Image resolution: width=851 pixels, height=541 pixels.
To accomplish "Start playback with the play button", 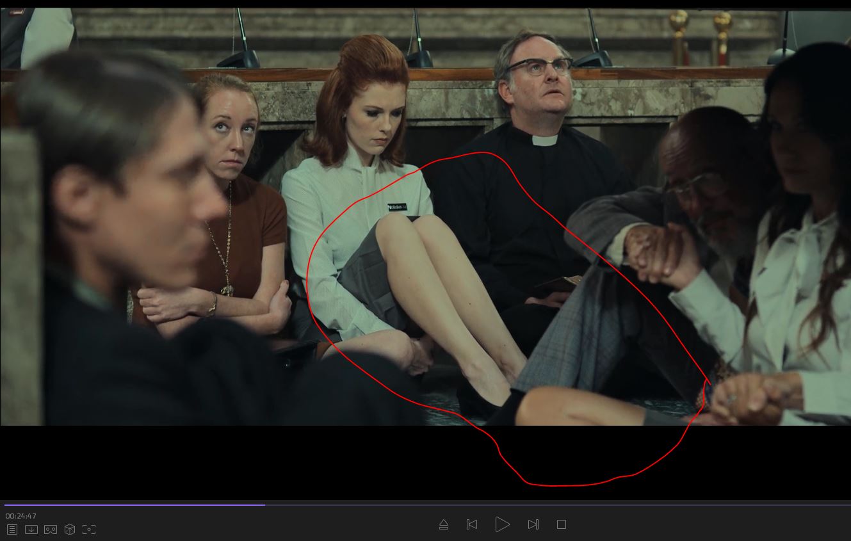I will [502, 525].
